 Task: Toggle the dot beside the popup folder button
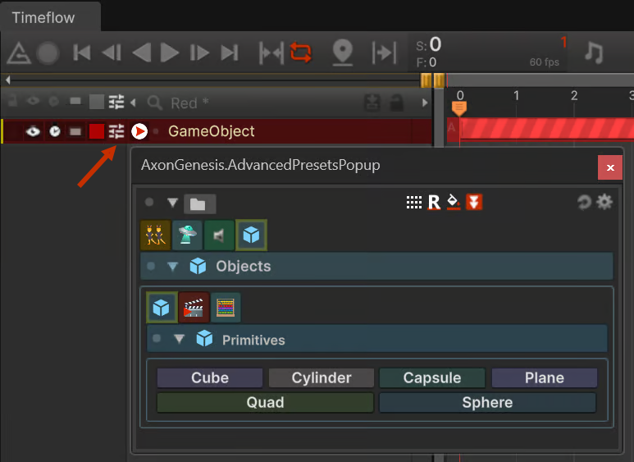tap(149, 202)
